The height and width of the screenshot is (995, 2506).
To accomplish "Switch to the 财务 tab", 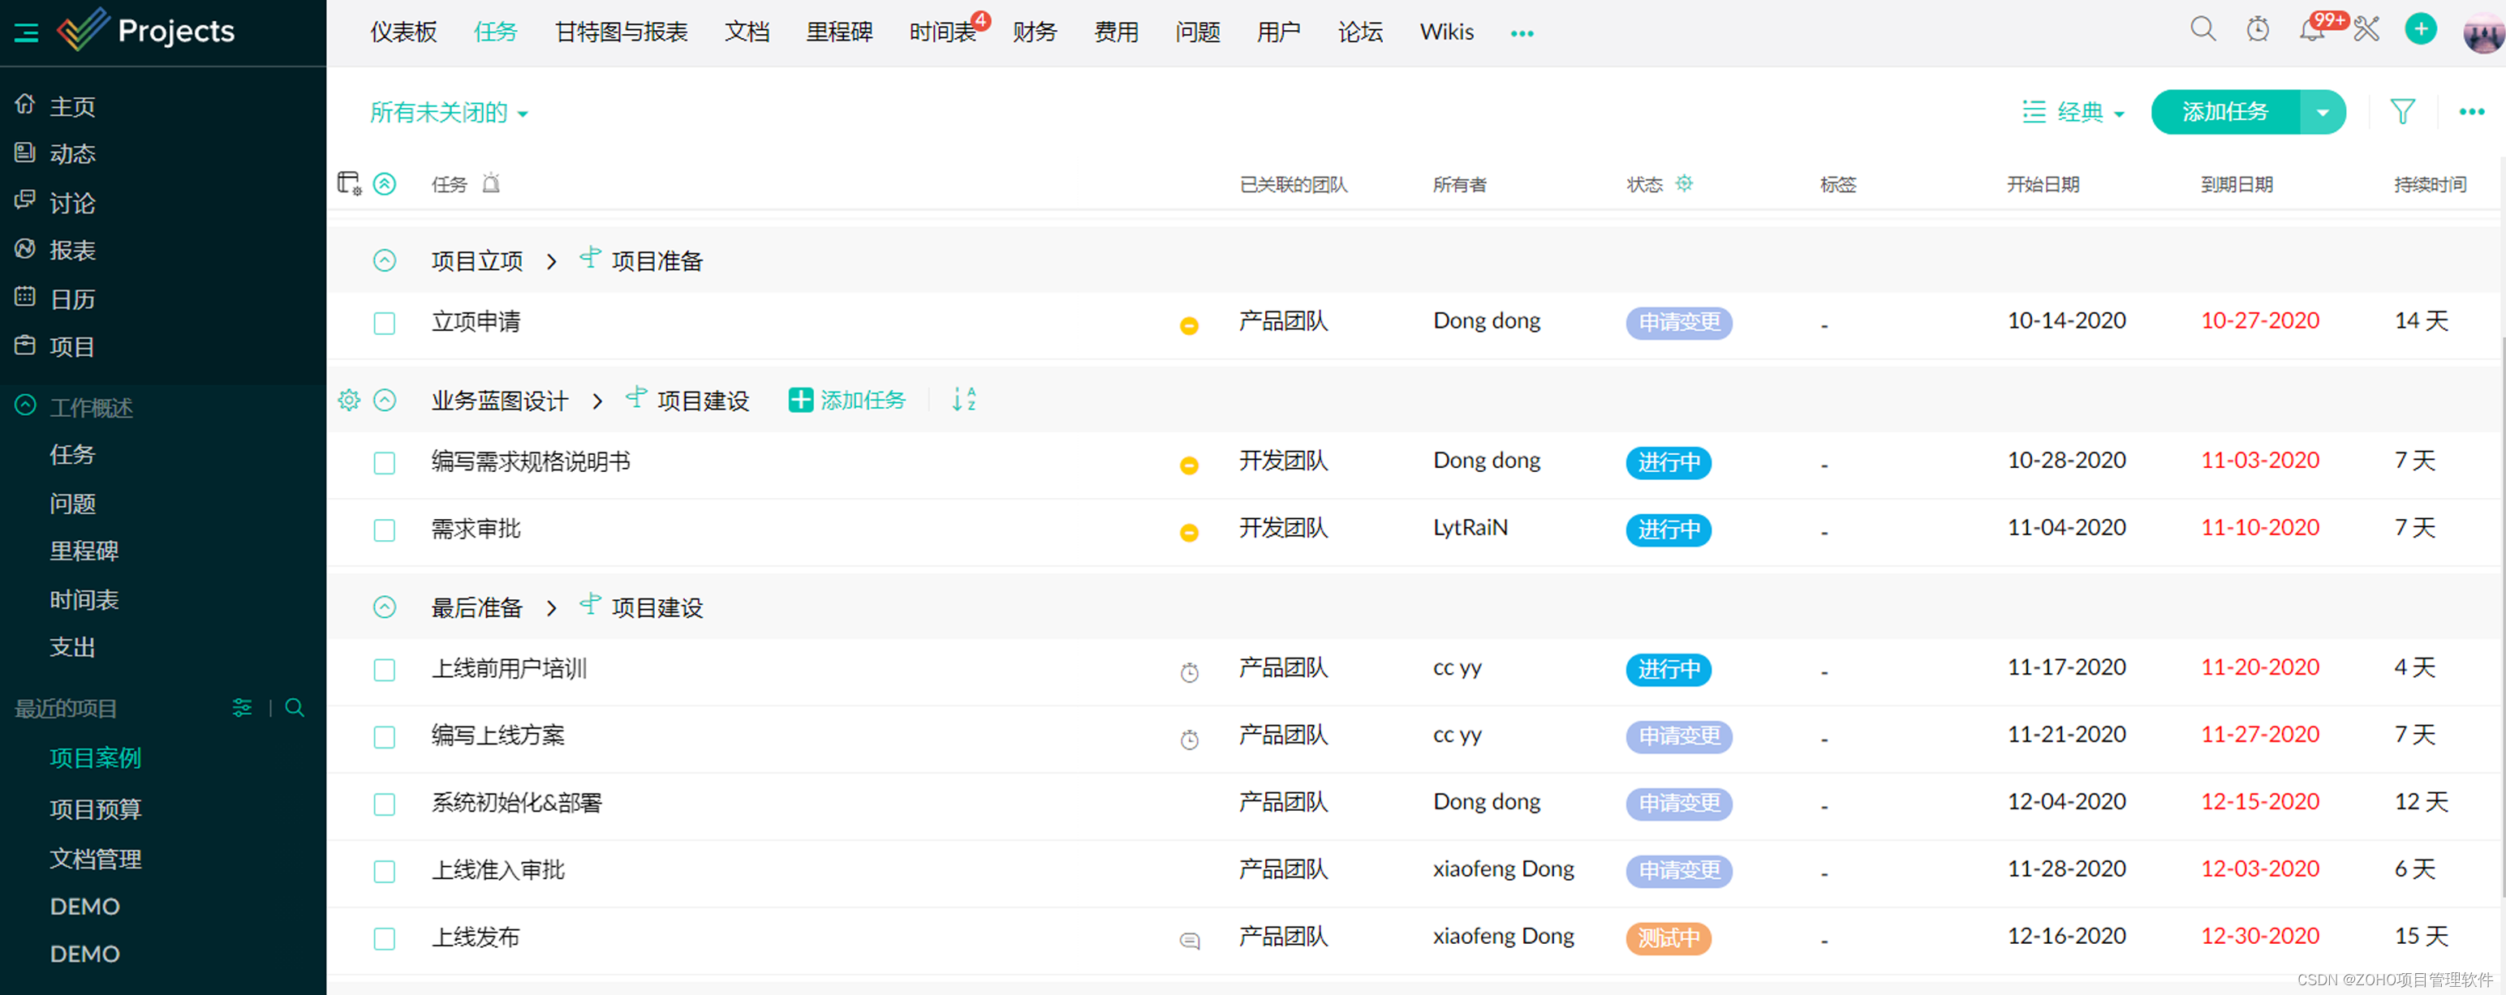I will tap(1033, 32).
